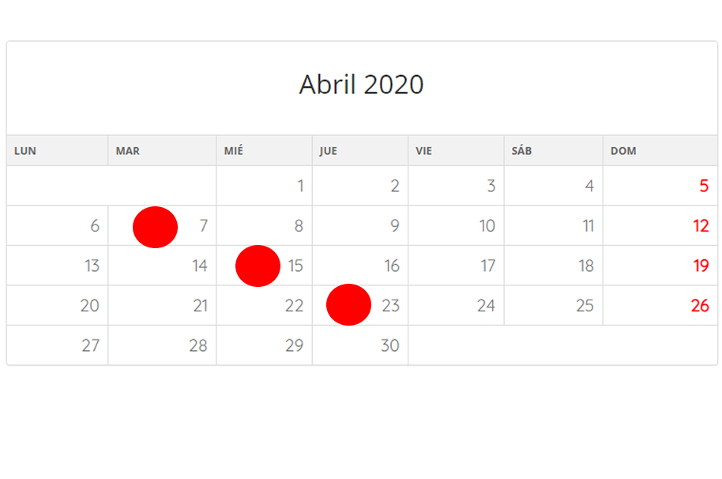Select day 18 on Saturday
The width and height of the screenshot is (722, 479).
pyautogui.click(x=586, y=266)
